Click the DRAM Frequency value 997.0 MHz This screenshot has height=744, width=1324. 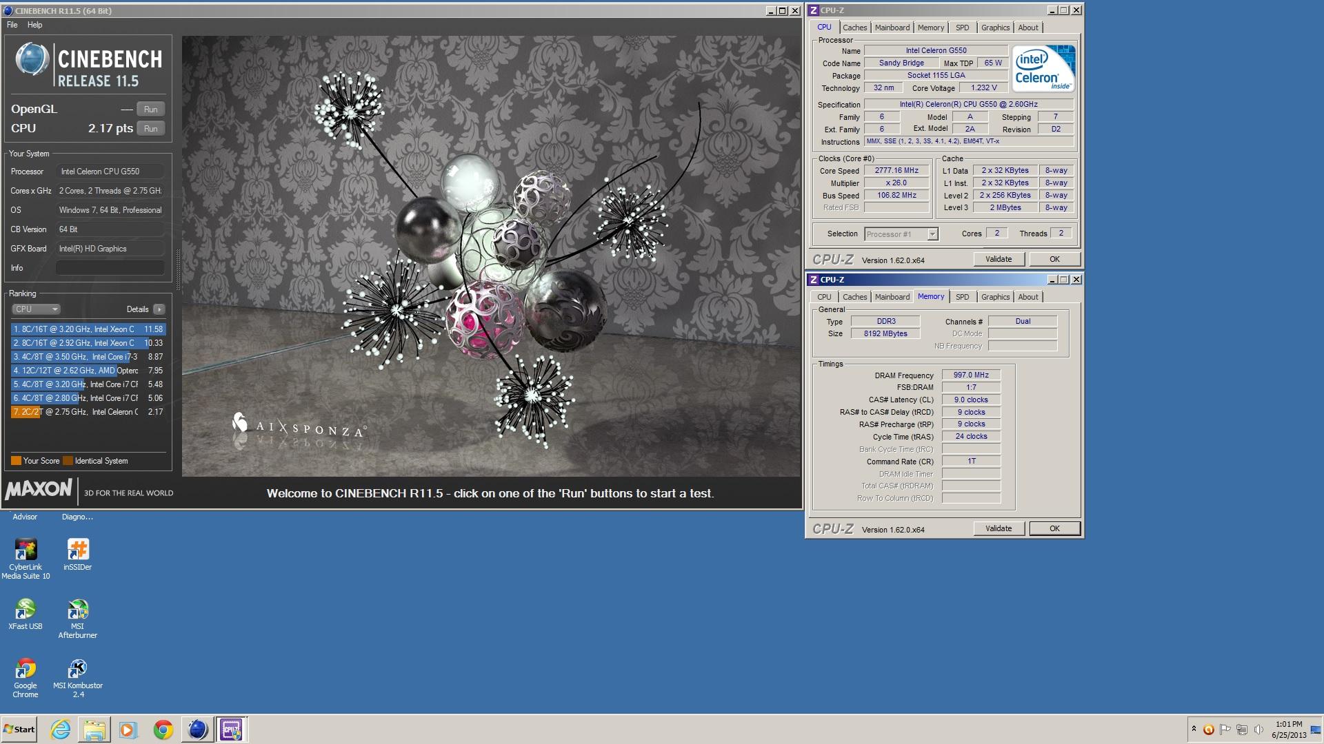[x=971, y=375]
